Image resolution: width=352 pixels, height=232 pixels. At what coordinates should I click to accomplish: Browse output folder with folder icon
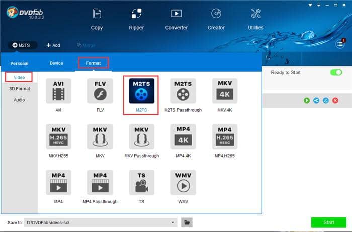click(x=187, y=222)
